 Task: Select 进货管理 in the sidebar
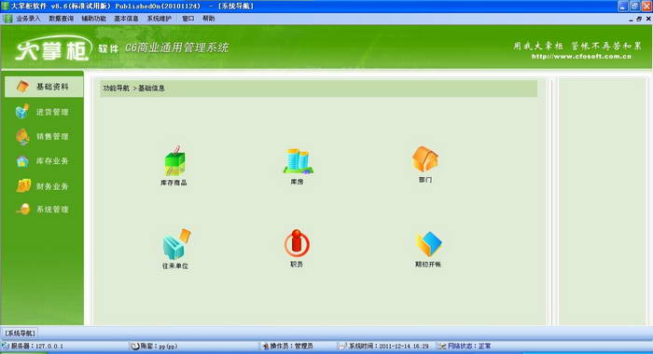42,112
